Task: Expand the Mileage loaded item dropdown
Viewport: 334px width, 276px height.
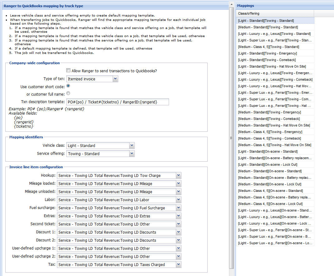Action: (x=178, y=183)
